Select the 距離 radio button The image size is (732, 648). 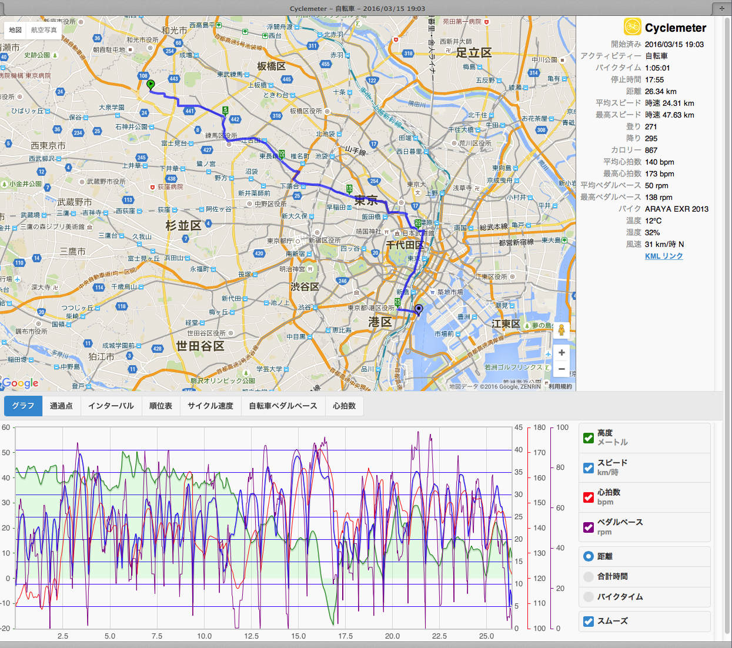click(589, 556)
